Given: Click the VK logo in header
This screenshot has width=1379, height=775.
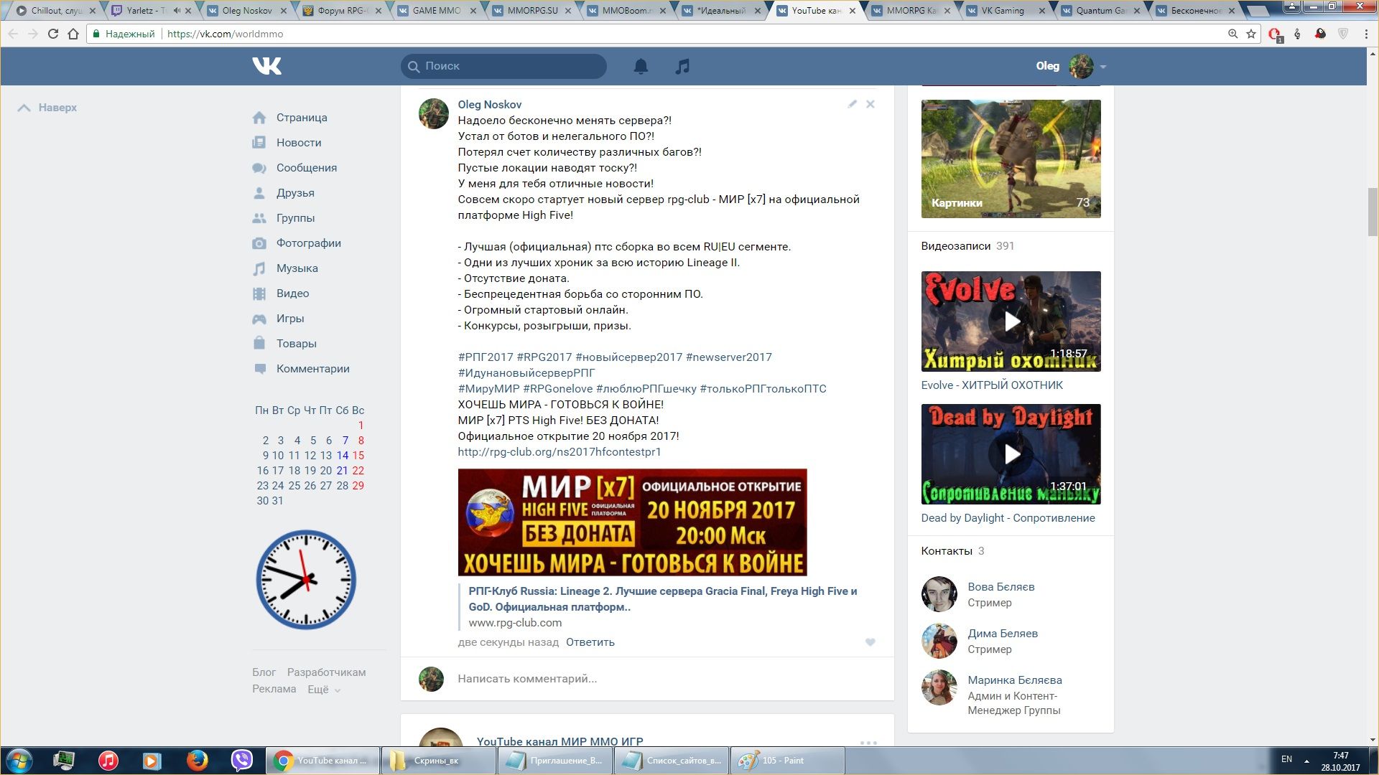Looking at the screenshot, I should 267,66.
